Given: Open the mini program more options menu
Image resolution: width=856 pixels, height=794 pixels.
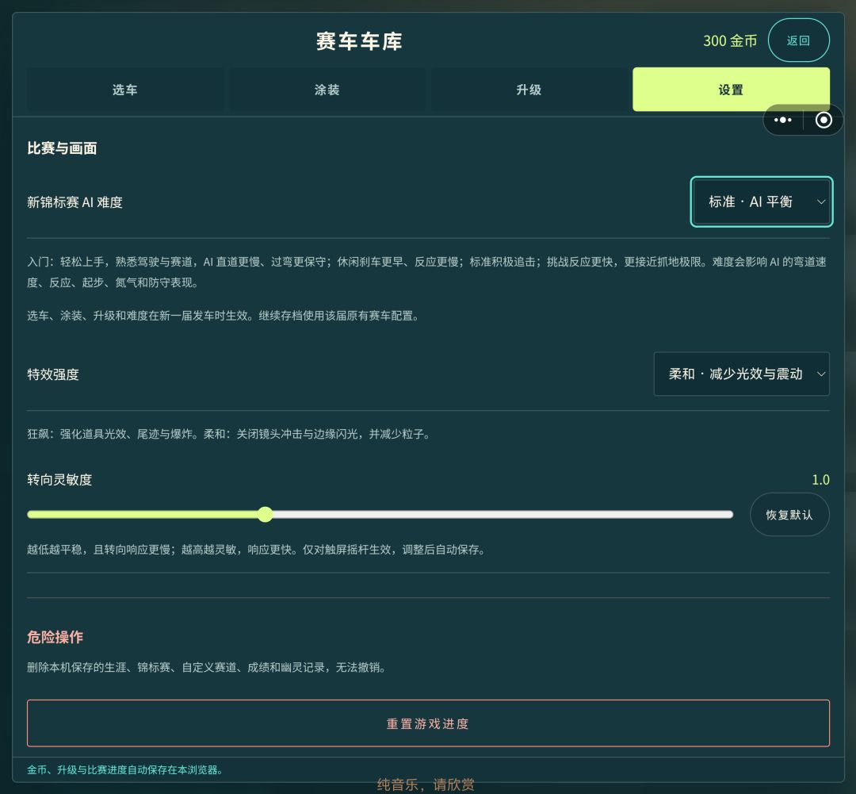Looking at the screenshot, I should (782, 120).
